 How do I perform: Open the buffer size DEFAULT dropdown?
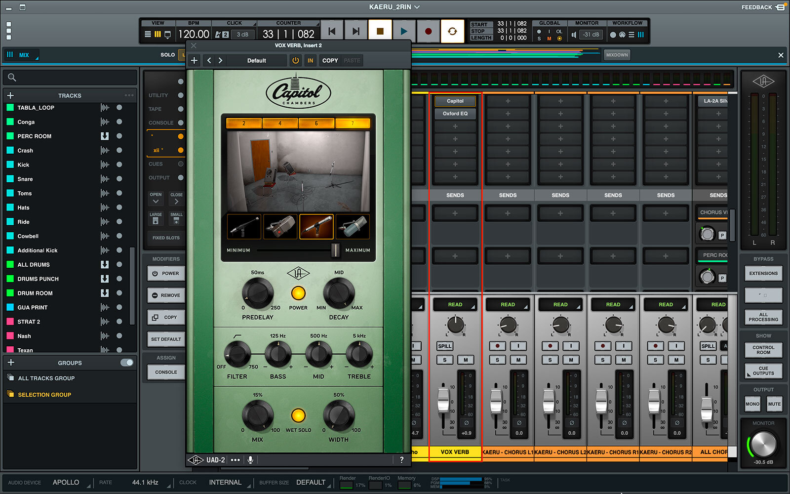[x=311, y=483]
